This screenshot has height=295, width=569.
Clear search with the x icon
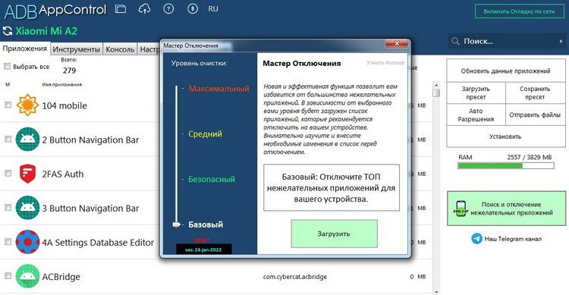click(561, 42)
